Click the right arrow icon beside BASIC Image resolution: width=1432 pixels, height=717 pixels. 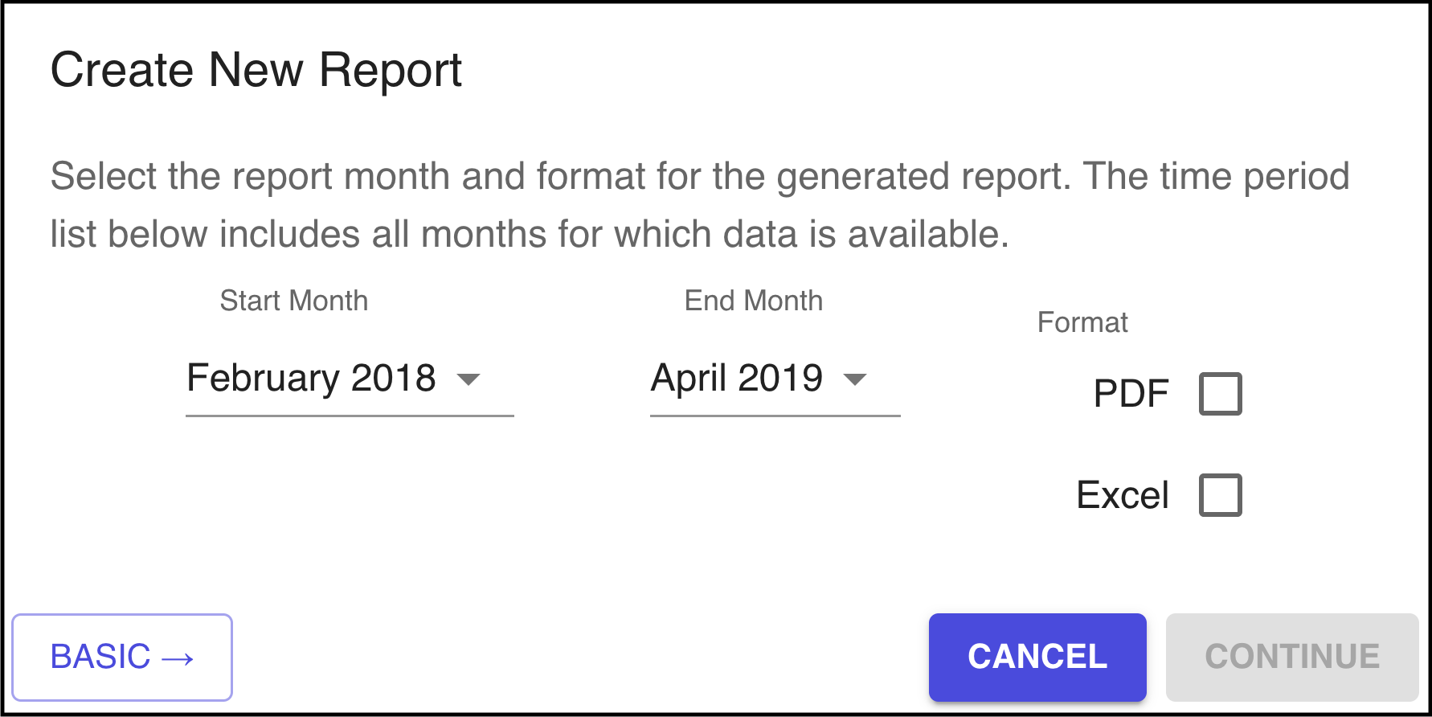tap(178, 659)
